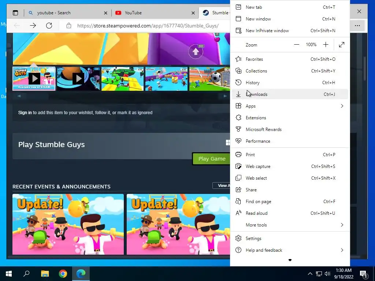Show hidden system tray icons
375x281 pixels.
(310, 274)
